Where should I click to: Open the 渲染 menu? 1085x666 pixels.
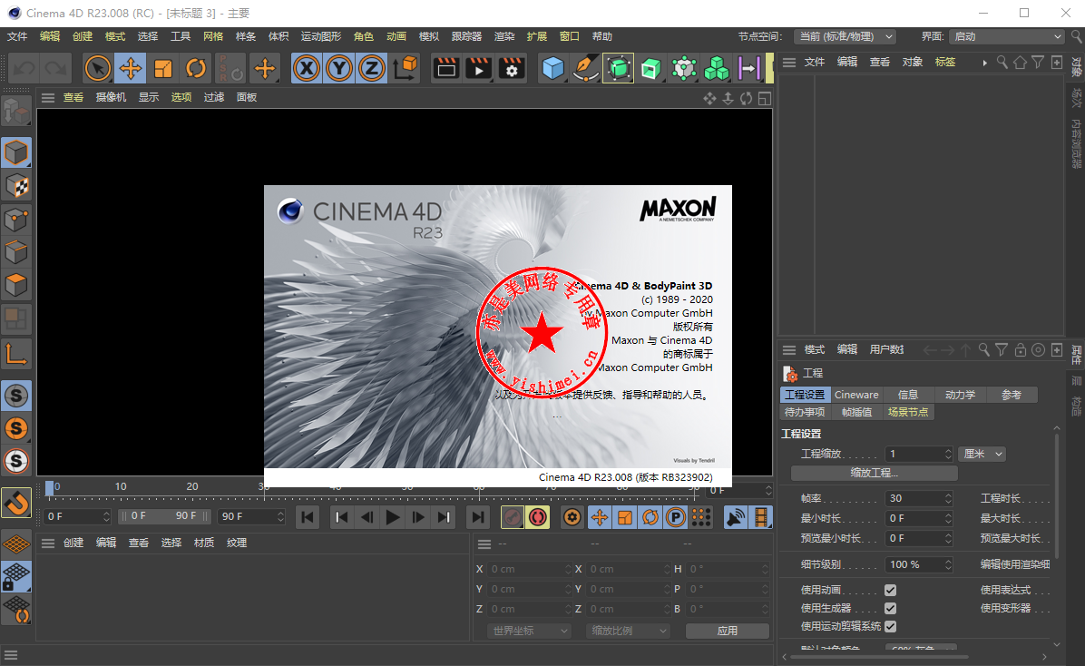[x=504, y=36]
